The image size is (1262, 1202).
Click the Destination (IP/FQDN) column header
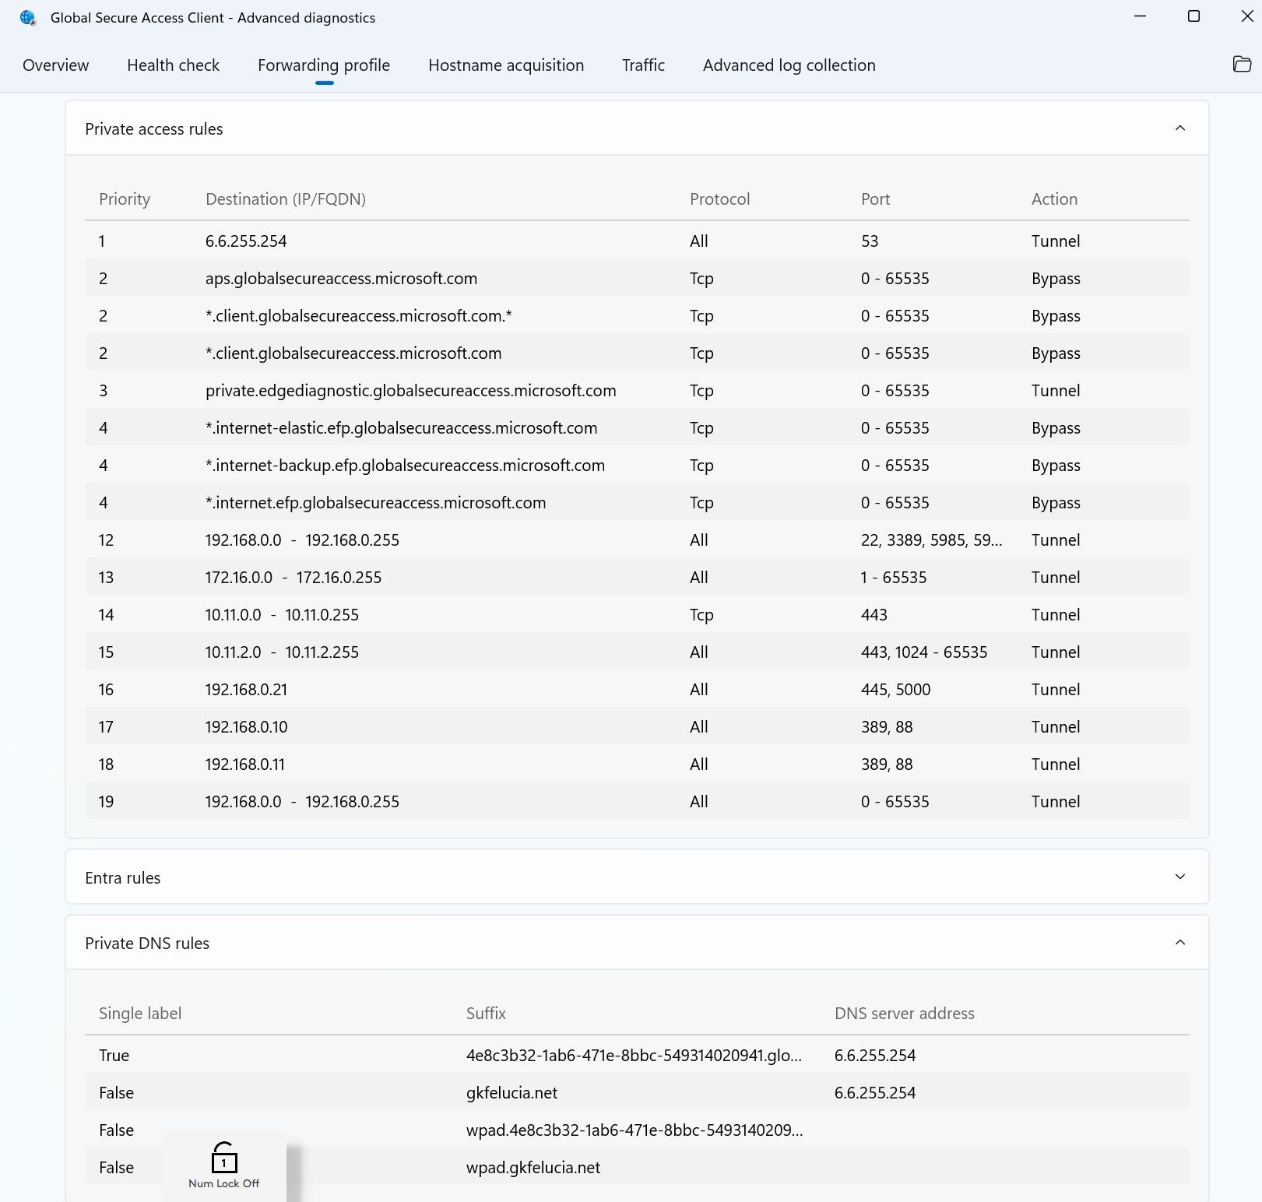pyautogui.click(x=286, y=199)
